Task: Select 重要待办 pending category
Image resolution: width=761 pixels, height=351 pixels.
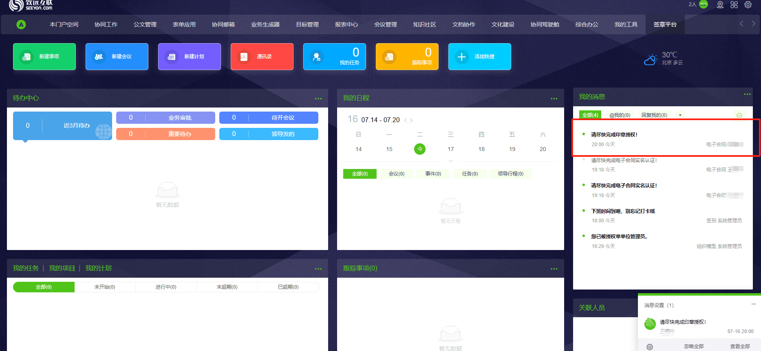Action: (165, 134)
